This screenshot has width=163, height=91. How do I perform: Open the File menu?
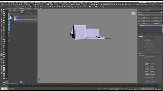pyautogui.click(x=2, y=2)
